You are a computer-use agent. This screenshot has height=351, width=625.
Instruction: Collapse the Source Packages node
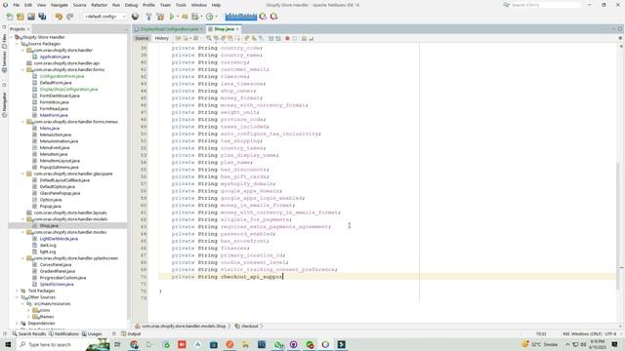coord(18,44)
